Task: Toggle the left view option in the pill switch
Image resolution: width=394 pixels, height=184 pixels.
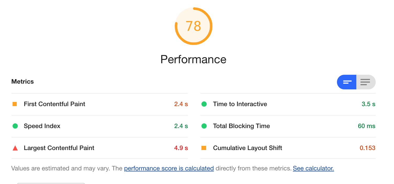Action: click(347, 82)
